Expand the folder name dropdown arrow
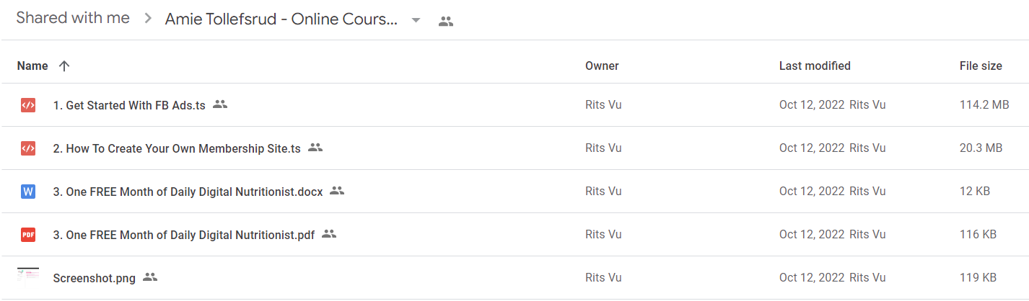 [416, 21]
